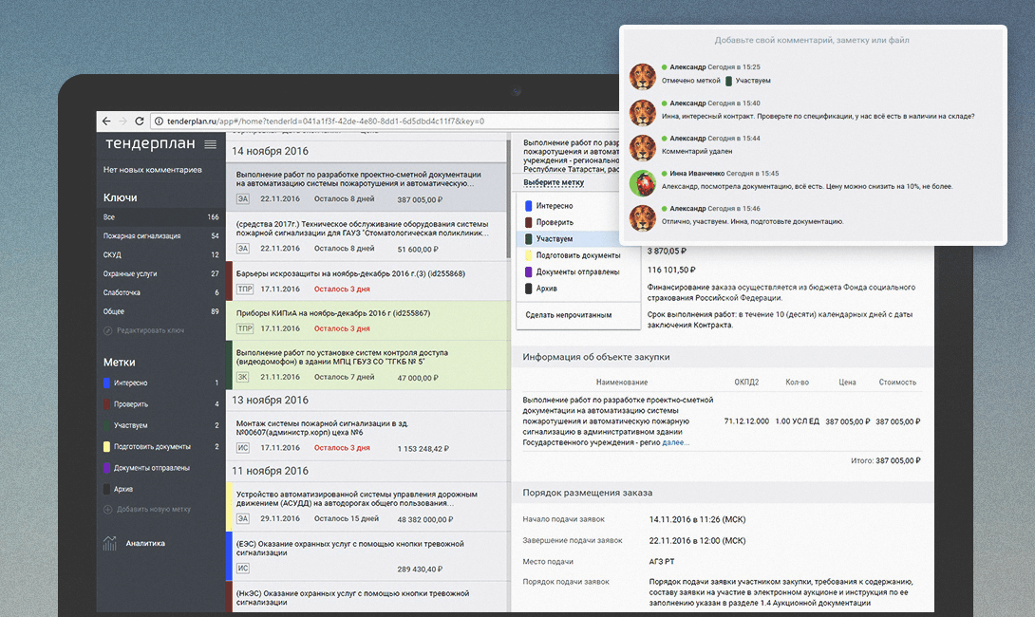Open the 'Выберите метку' dropdown
Screen dimensions: 1035x617
(x=554, y=182)
